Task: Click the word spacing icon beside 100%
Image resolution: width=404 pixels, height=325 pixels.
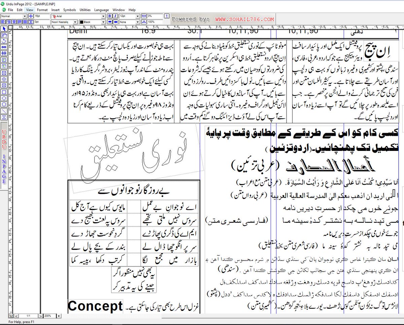Action: pos(144,22)
